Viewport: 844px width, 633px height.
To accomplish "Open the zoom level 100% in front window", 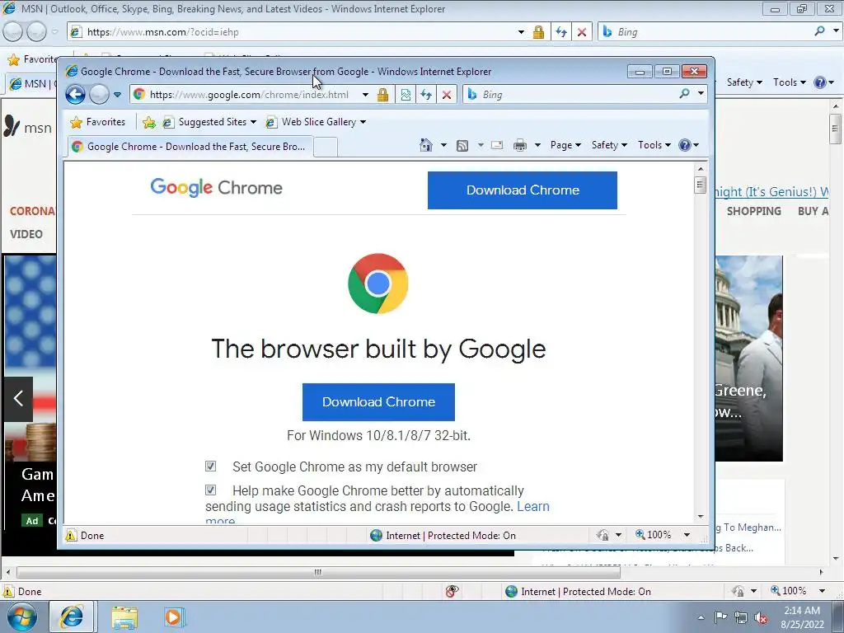I will pos(654,535).
